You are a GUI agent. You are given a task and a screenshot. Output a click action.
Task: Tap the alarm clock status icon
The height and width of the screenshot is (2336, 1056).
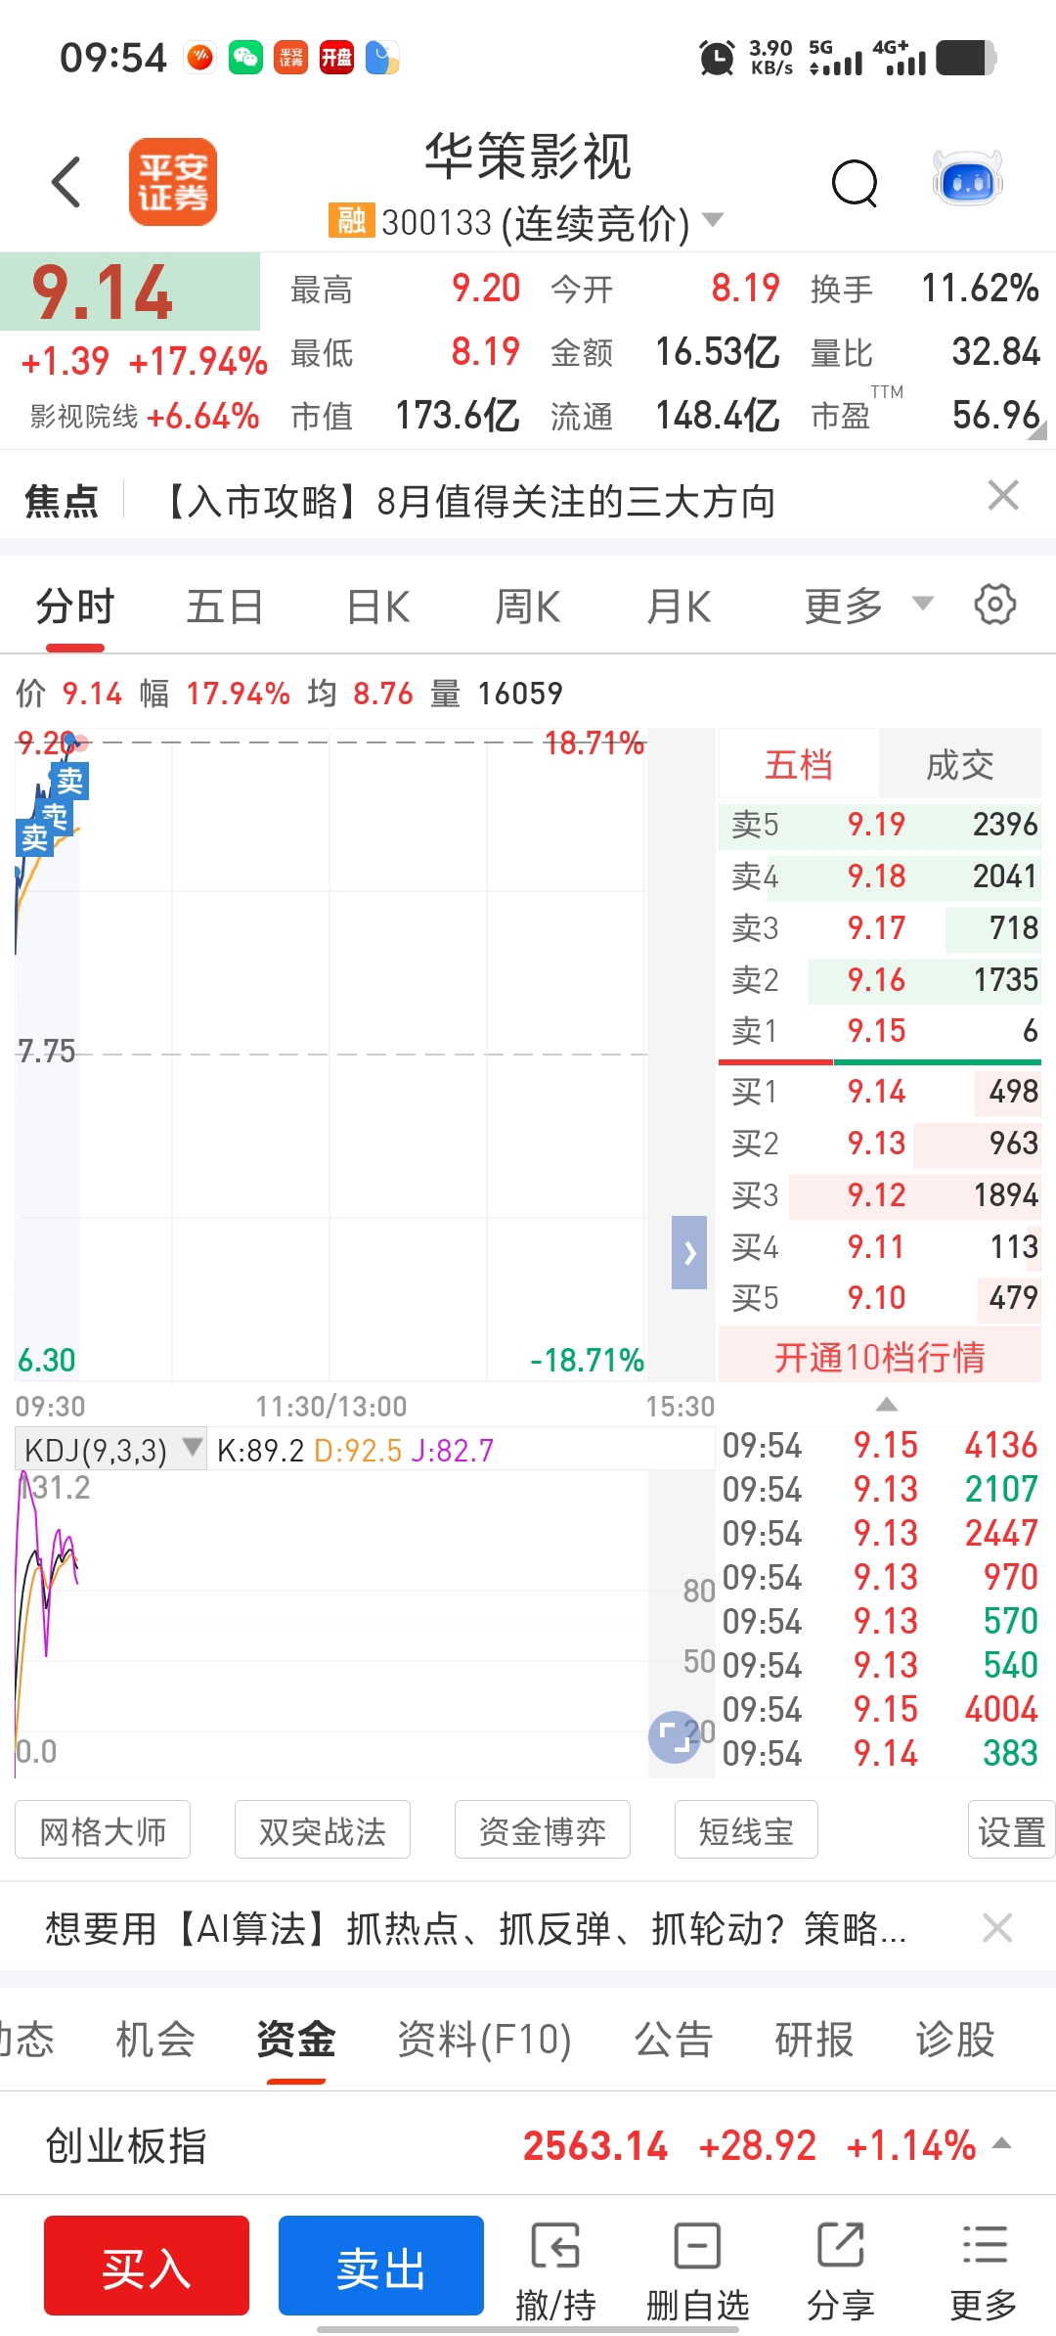[717, 58]
